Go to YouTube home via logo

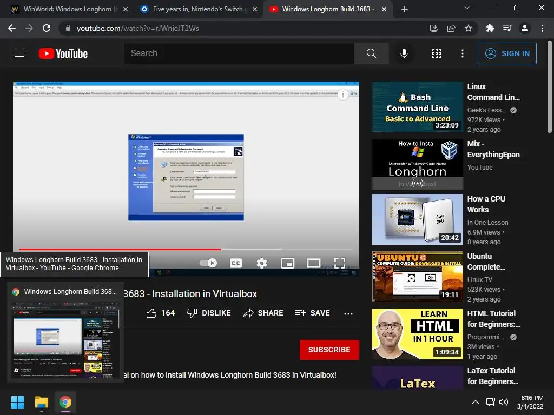click(x=63, y=53)
